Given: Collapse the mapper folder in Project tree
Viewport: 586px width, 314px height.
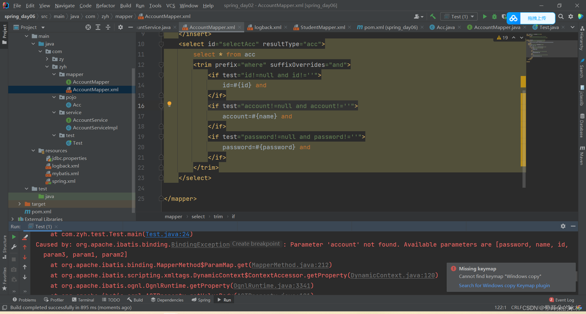Looking at the screenshot, I should point(54,74).
